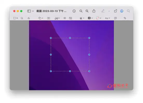Maximize the Preview window with green button
Image resolution: width=143 pixels, height=103 pixels.
click(x=21, y=11)
